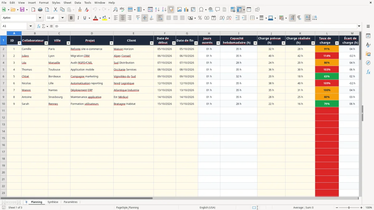Screen dimensions: 374x210
Task: Sort descending Z to A
Action: pyautogui.click(x=164, y=10)
